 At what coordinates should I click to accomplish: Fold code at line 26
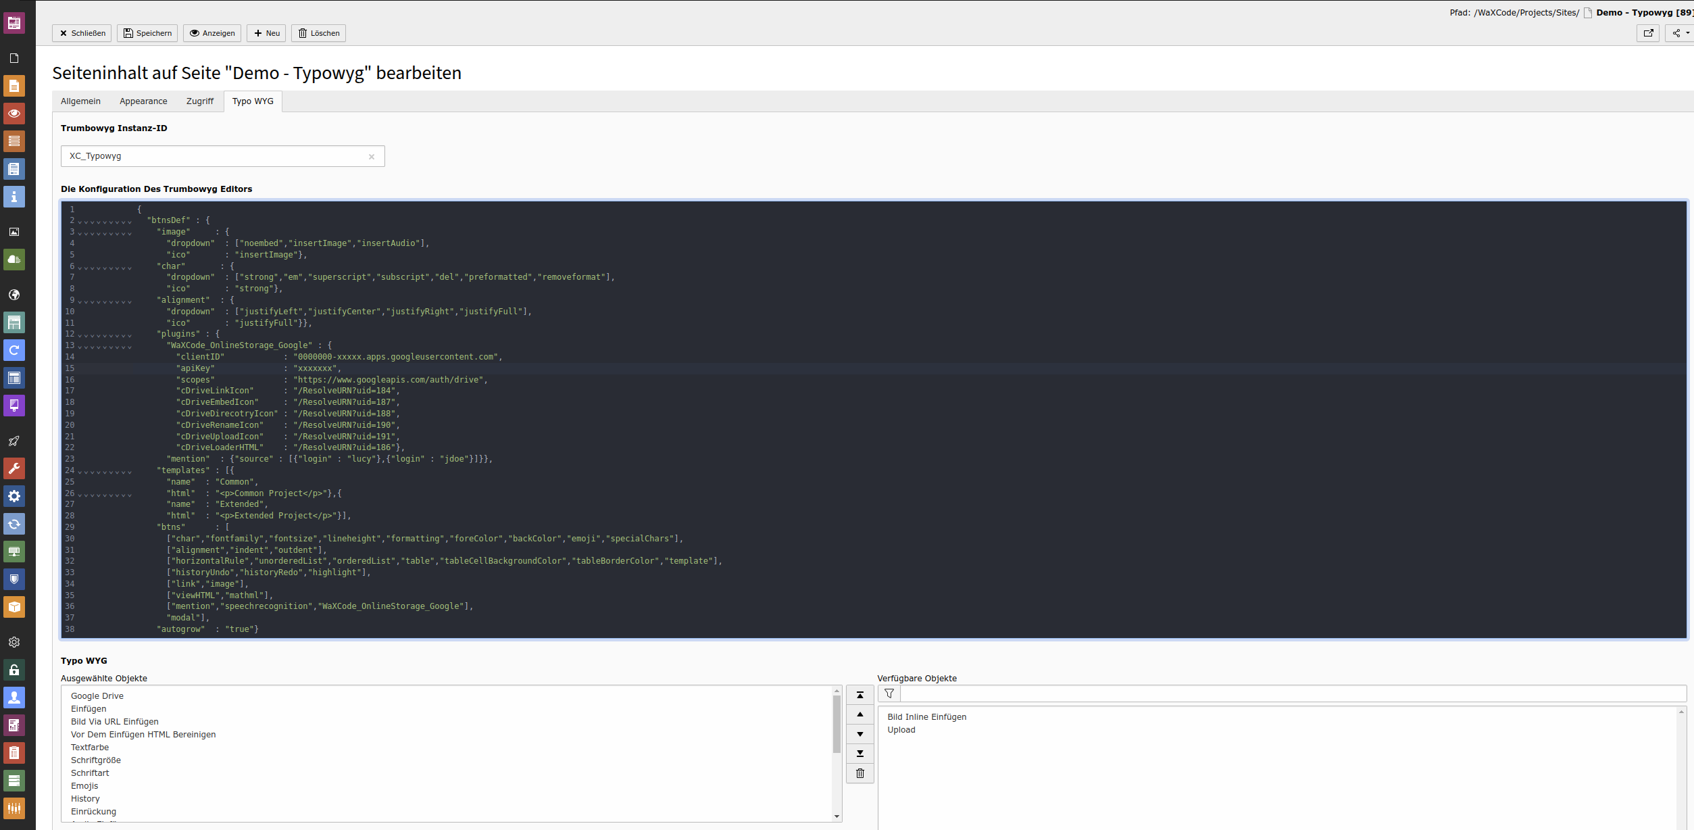coord(105,494)
